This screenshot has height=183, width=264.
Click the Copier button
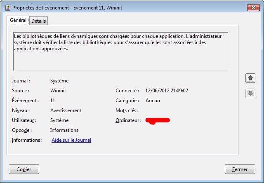point(24,169)
